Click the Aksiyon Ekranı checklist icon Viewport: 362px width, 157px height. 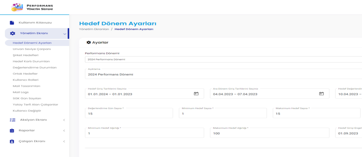click(12, 120)
